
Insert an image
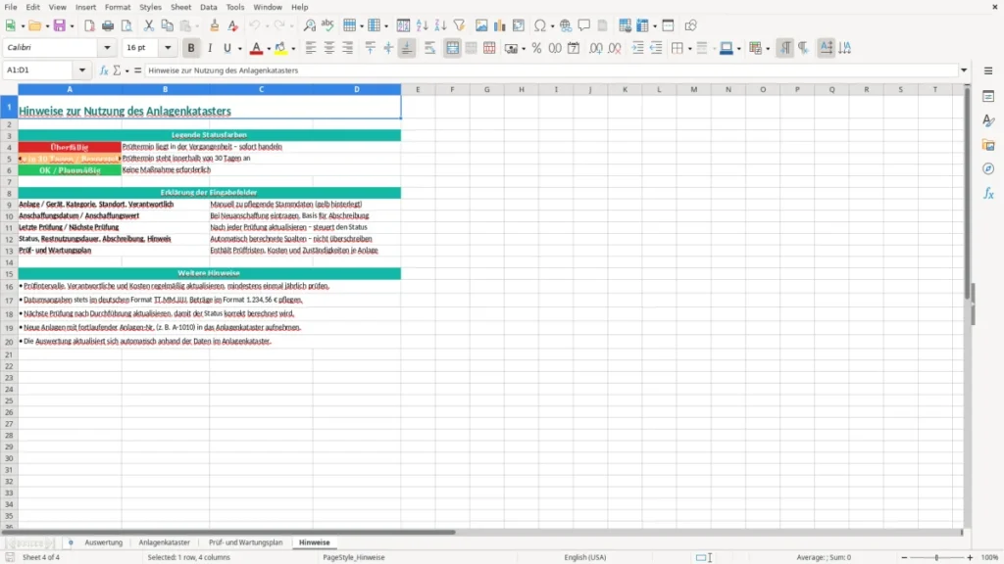pos(481,25)
